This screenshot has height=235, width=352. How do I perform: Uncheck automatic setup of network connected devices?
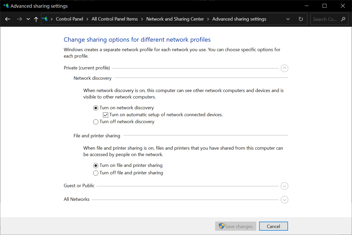click(106, 115)
